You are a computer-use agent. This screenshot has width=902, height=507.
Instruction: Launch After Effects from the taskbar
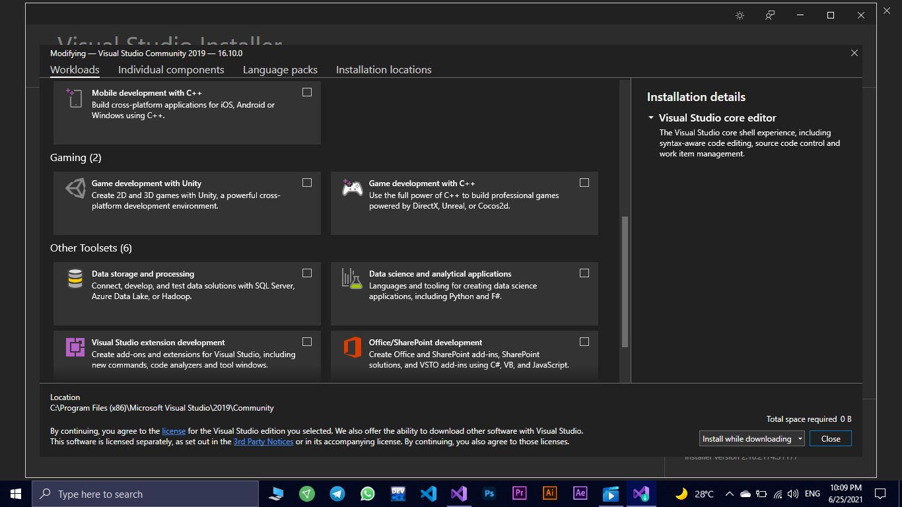click(580, 494)
